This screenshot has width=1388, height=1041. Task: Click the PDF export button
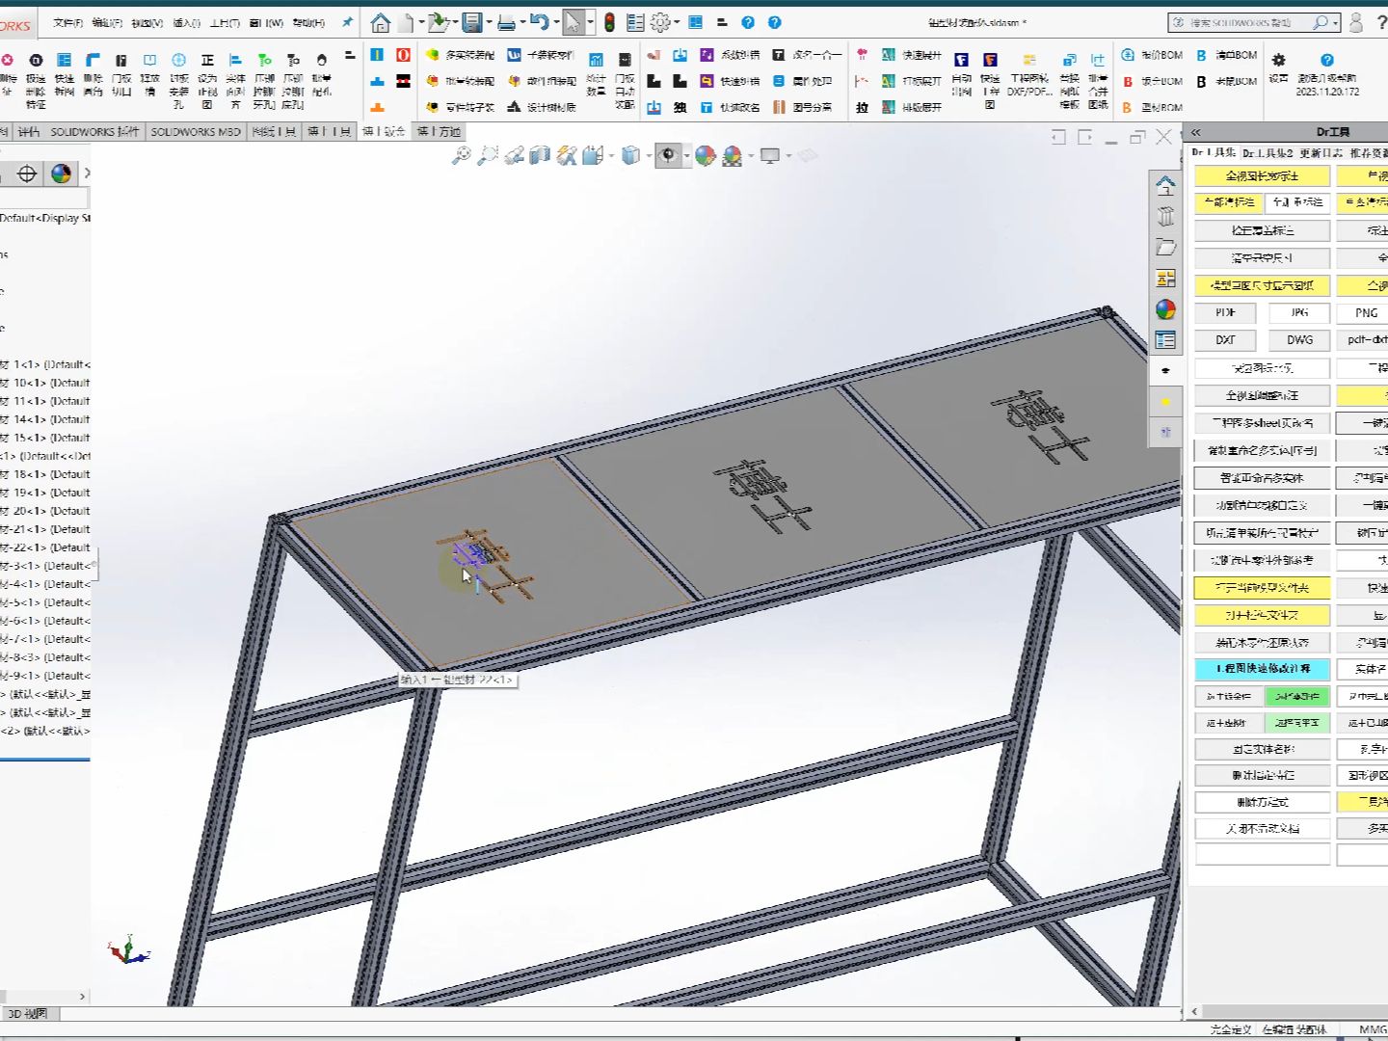(1224, 313)
